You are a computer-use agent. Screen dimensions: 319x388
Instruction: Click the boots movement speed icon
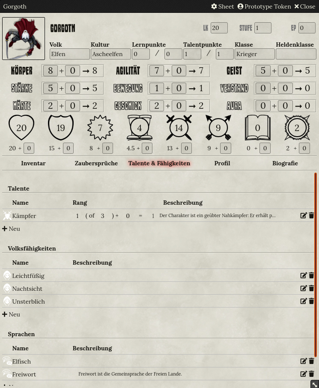click(140, 128)
